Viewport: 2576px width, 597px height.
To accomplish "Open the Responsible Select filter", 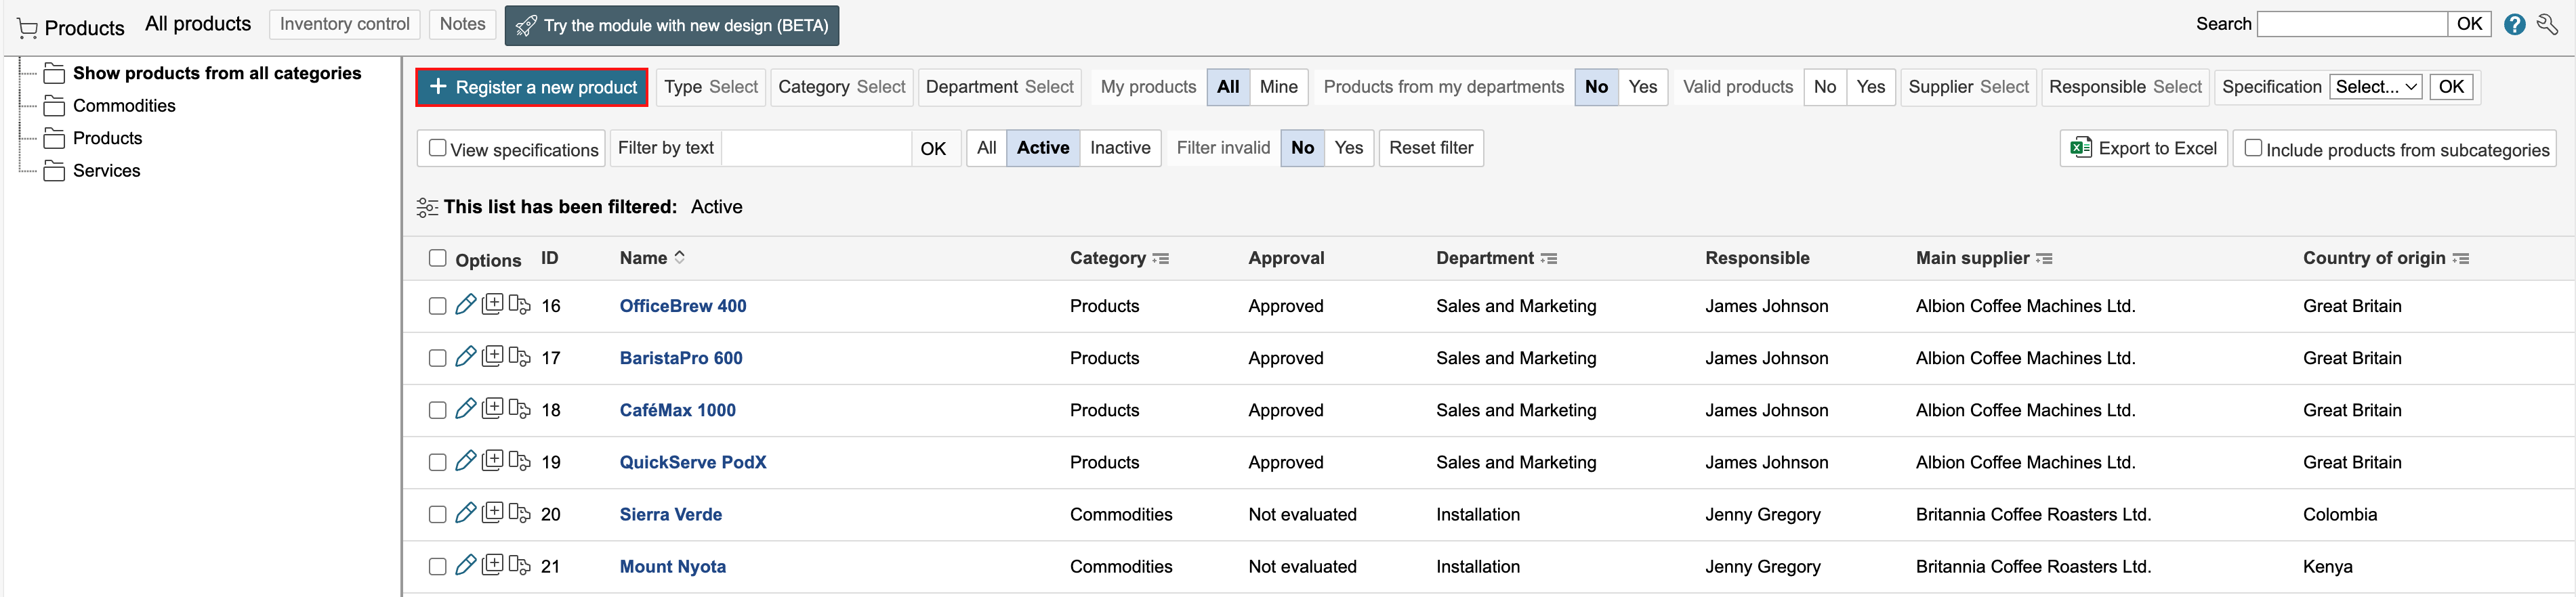I will tap(2125, 87).
